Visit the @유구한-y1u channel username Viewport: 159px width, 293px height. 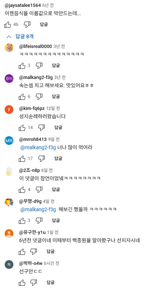(33, 232)
